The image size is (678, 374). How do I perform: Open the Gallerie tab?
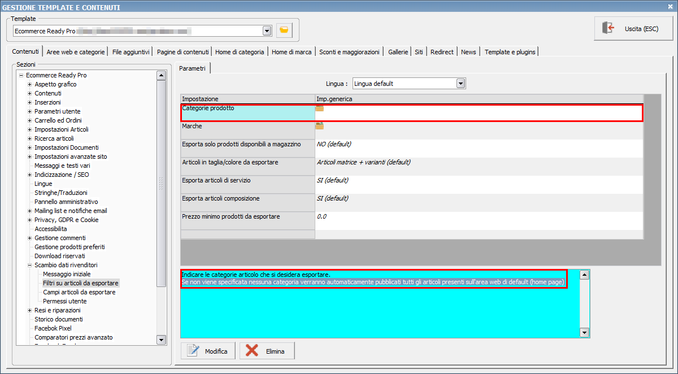(398, 52)
